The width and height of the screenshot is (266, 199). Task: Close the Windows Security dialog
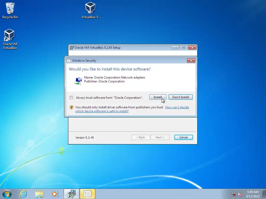(191, 61)
